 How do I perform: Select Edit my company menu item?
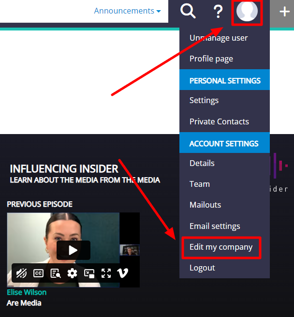point(221,247)
